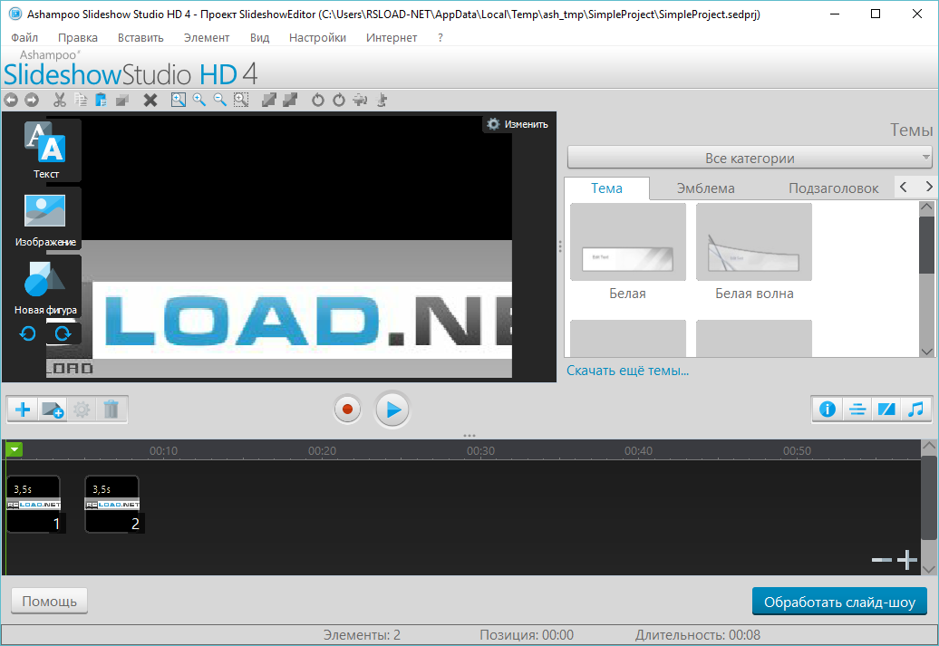Open the Вид menu
939x646 pixels.
coord(259,38)
